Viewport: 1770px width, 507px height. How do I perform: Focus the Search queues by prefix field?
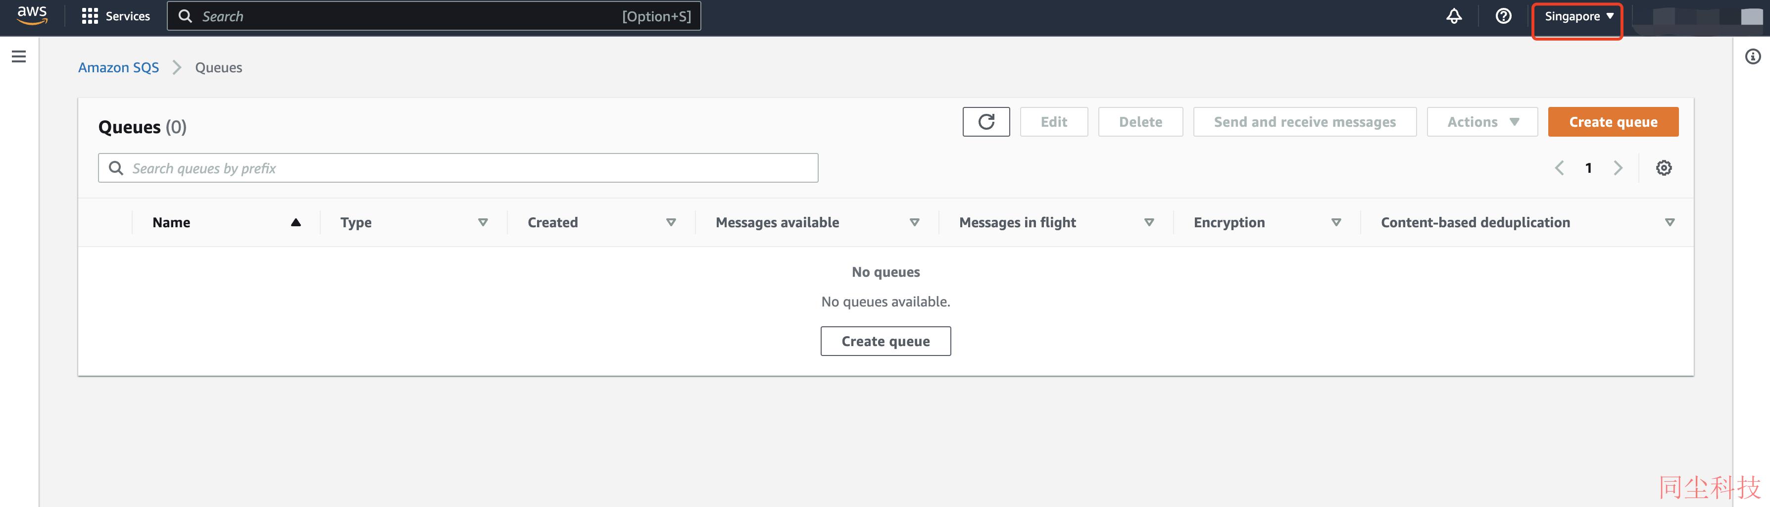[x=458, y=168]
